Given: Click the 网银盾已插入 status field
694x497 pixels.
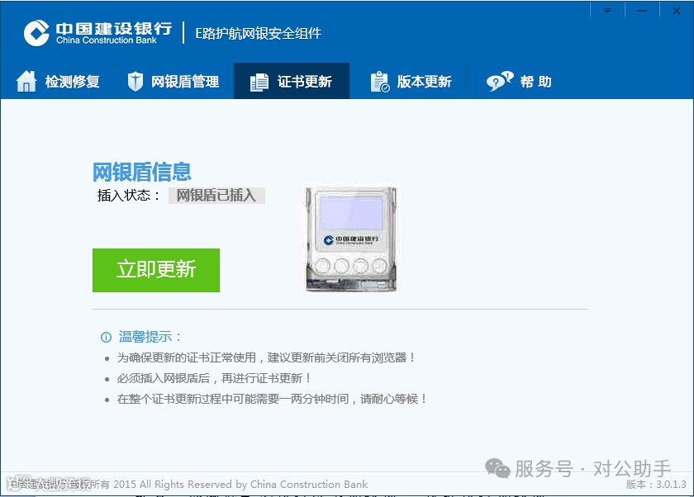Looking at the screenshot, I should (x=216, y=195).
